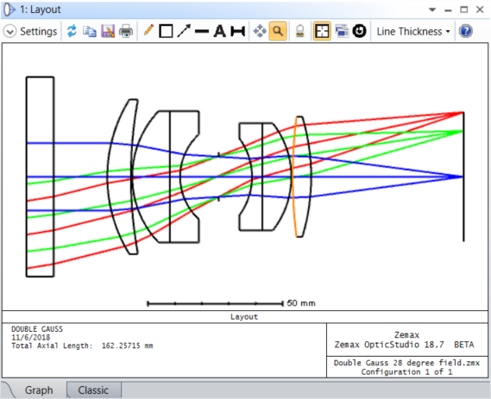Switch to the Graph tab
Viewport: 491px width, 399px height.
39,390
